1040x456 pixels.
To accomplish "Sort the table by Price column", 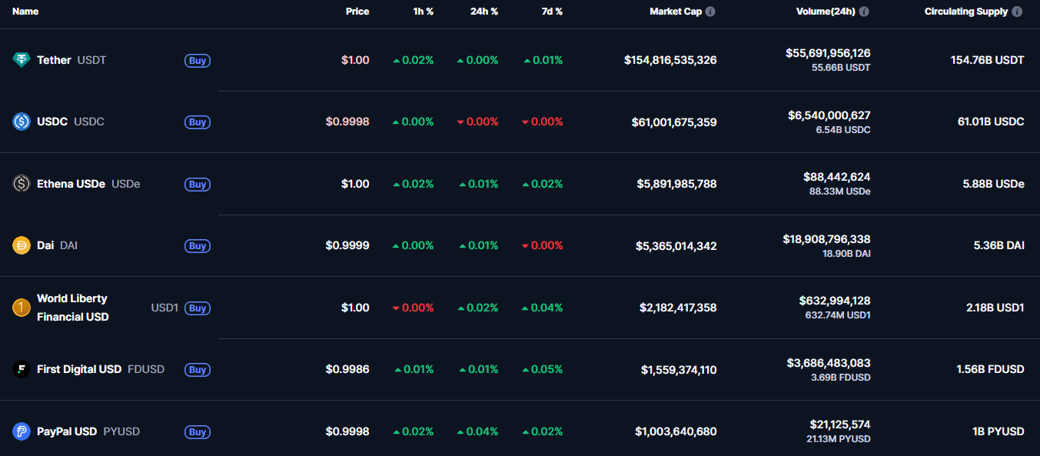I will click(x=357, y=12).
